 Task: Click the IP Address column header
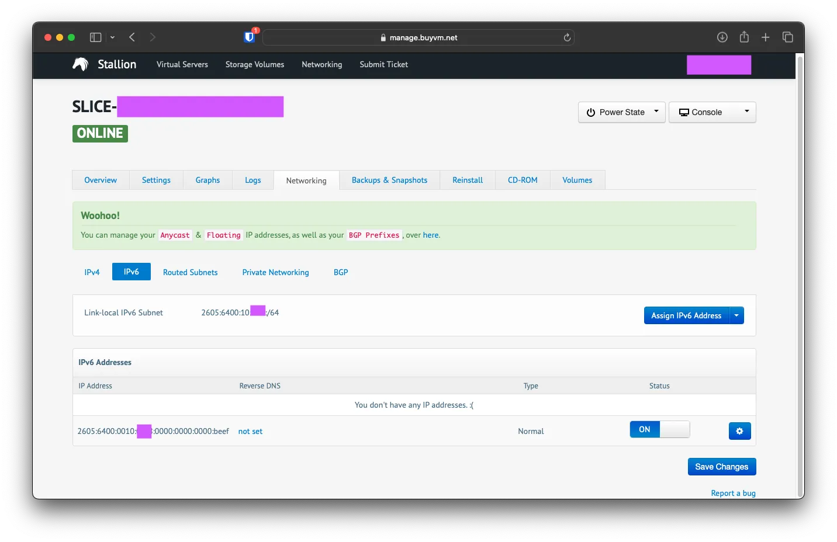(x=95, y=385)
